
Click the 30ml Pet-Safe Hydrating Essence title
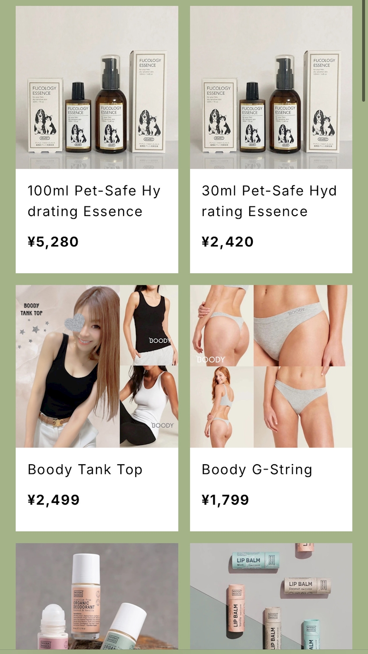(x=269, y=201)
